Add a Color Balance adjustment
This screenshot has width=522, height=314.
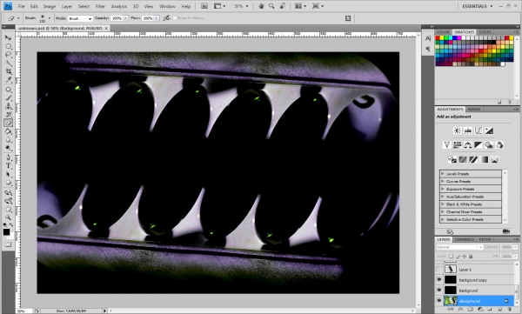coord(468,145)
